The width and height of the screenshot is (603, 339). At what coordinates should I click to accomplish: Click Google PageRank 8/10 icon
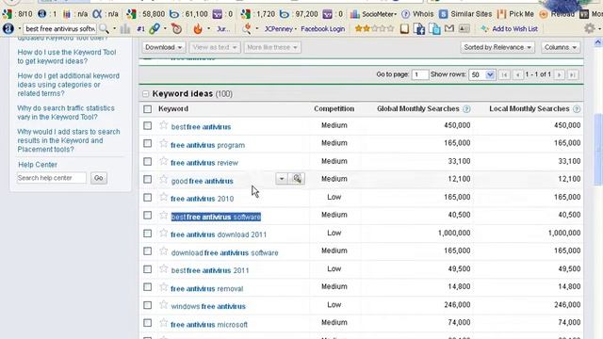pyautogui.click(x=8, y=14)
